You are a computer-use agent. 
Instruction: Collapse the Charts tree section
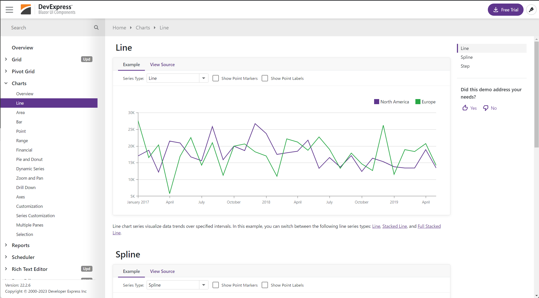[x=6, y=83]
